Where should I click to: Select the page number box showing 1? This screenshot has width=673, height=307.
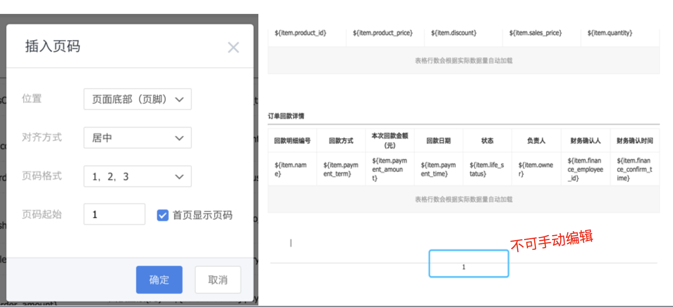469,264
